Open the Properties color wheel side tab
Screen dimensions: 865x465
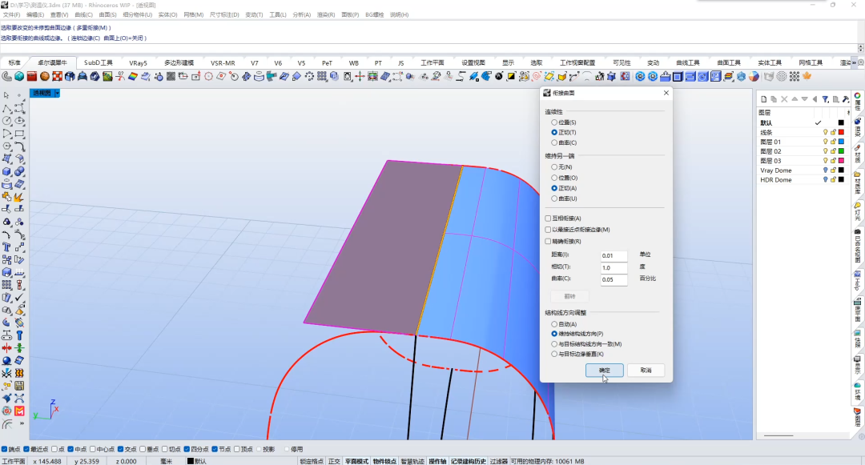[858, 102]
